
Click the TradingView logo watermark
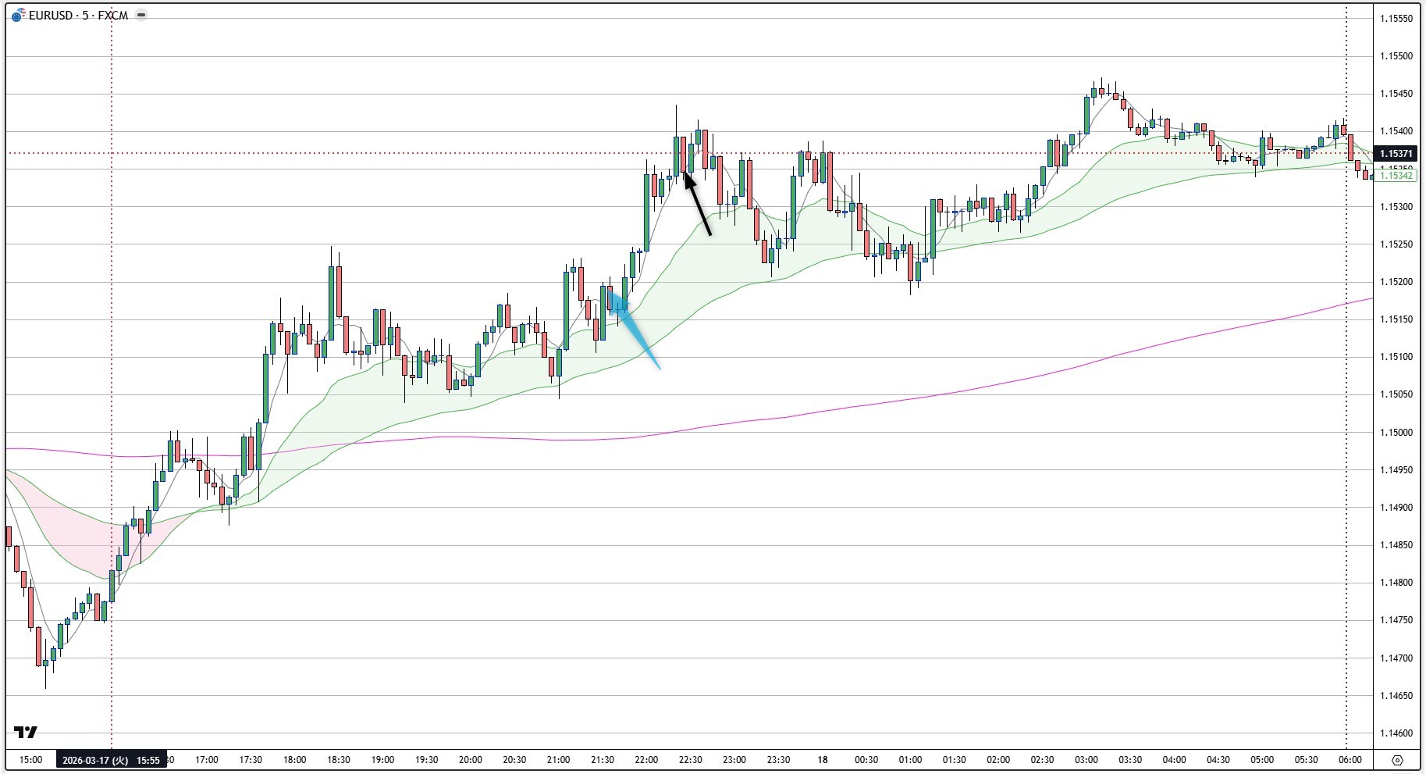[26, 733]
